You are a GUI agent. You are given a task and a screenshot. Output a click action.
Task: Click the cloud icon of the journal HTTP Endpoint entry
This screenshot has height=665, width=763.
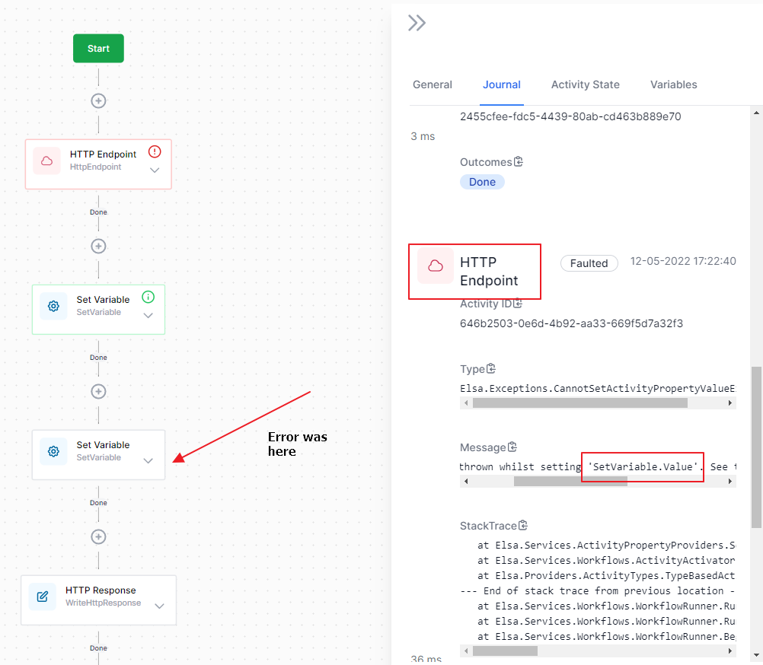[436, 266]
